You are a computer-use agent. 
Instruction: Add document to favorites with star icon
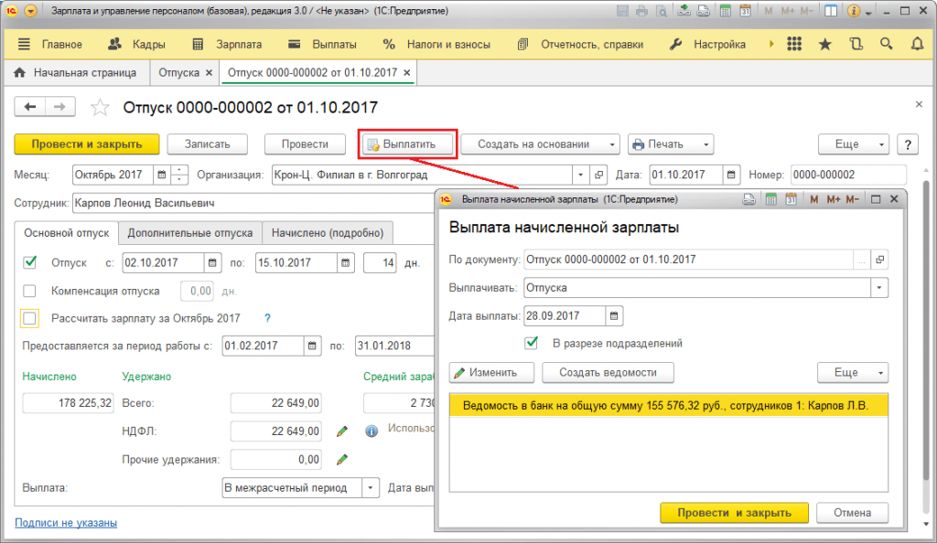click(100, 107)
